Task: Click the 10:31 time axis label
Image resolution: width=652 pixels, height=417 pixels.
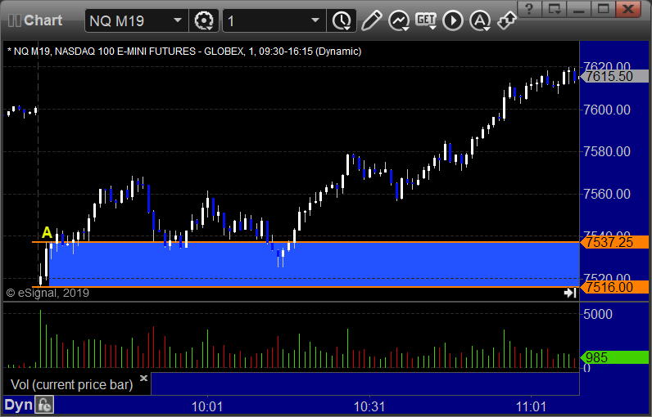Action: click(369, 406)
